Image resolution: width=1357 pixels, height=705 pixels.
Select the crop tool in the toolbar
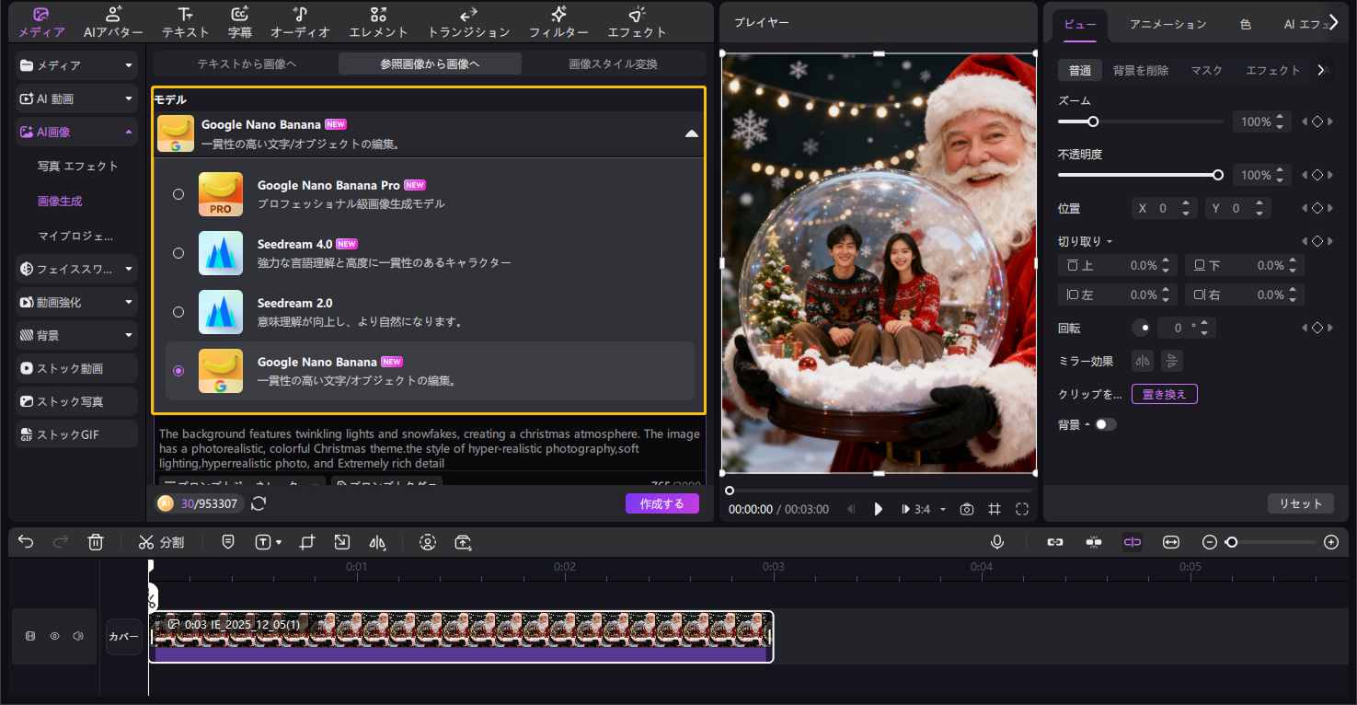point(307,542)
